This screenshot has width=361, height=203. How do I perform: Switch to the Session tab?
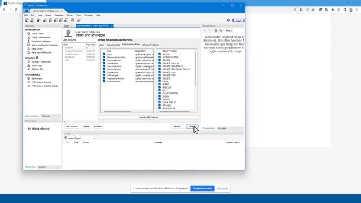point(42,167)
